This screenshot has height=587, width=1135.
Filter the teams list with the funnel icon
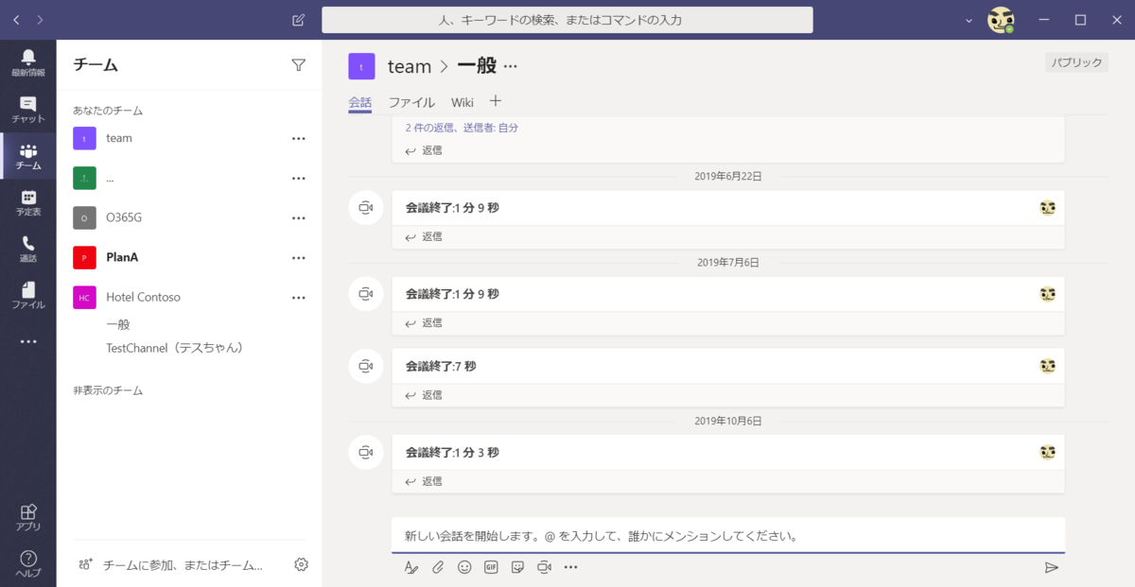point(298,64)
